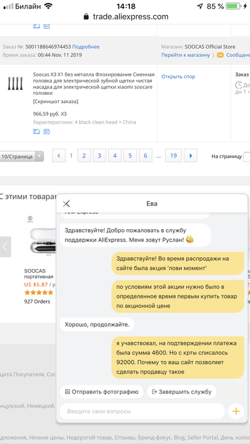Click the message about условиям этой акции
Image resolution: width=250 pixels, height=444 pixels.
[x=177, y=297]
